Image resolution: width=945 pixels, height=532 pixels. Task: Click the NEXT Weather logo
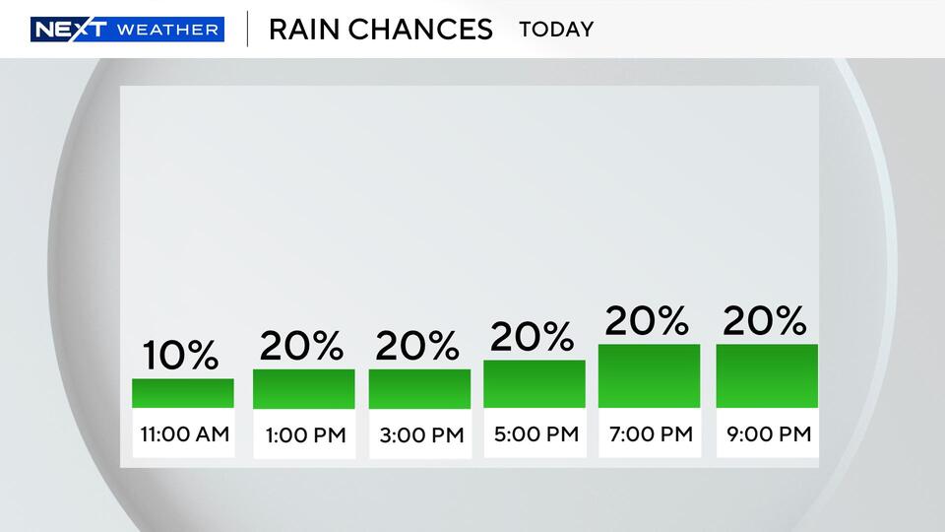coord(127,29)
